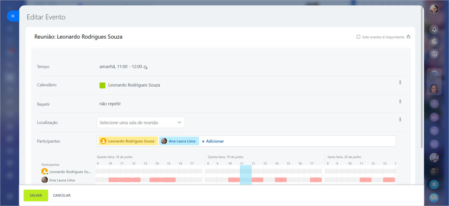This screenshot has height=206, width=449.
Task: Pin the Repetir field
Action: pyautogui.click(x=400, y=102)
